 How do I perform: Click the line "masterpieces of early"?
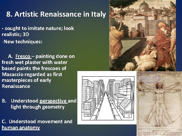(27, 80)
